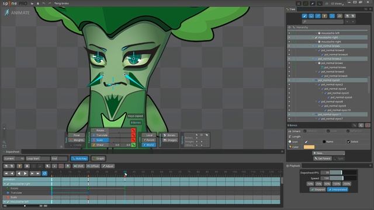Choose the Parent axes option

[149, 140]
